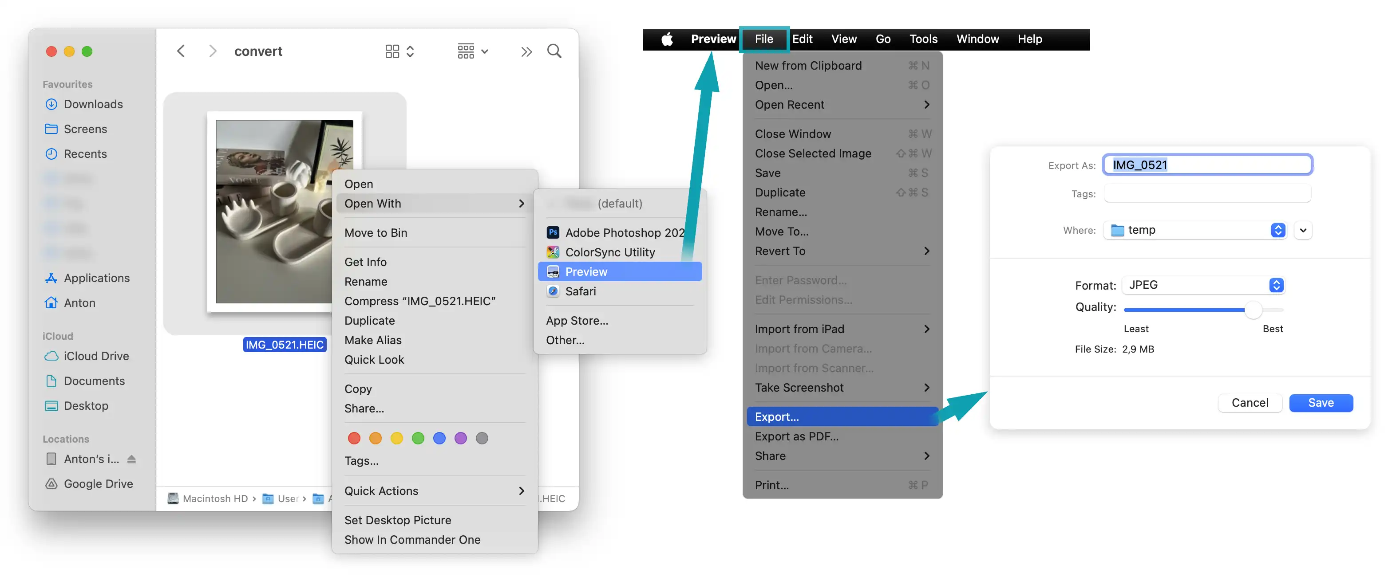Select Export… from the File menu
Image resolution: width=1400 pixels, height=581 pixels.
pyautogui.click(x=776, y=417)
